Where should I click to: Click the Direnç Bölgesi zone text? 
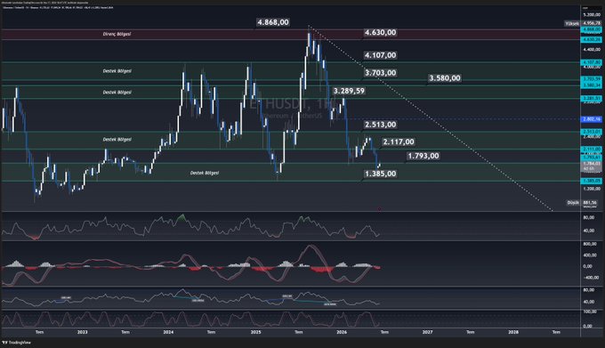coord(117,34)
